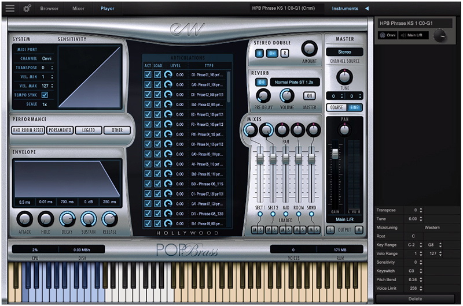The width and height of the screenshot is (463, 306).
Task: Uncheck Act for B0 Phrase 06_115
Action: (148, 184)
